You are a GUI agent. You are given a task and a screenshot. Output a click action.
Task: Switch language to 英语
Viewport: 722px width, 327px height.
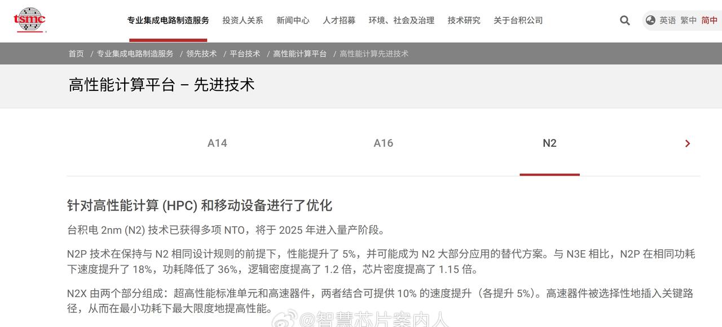point(668,20)
